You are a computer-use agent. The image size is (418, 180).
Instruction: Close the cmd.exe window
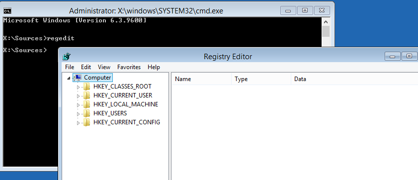click(x=322, y=10)
